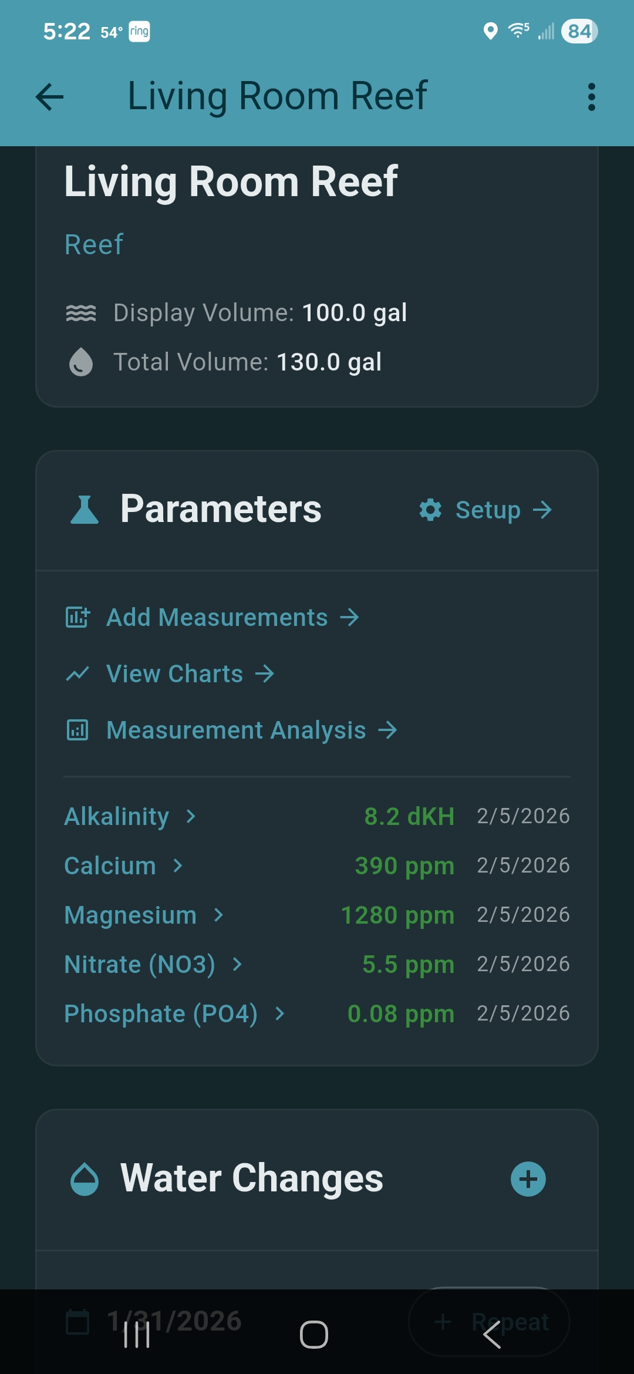Go to parameter Setup
Image resolution: width=634 pixels, height=1374 pixels.
tap(488, 510)
